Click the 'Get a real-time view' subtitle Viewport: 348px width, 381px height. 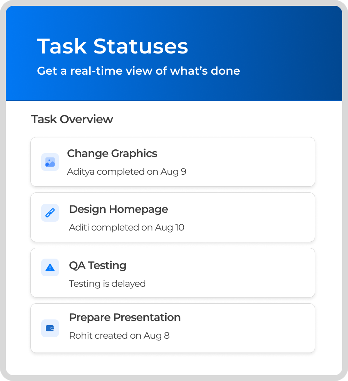pos(139,71)
